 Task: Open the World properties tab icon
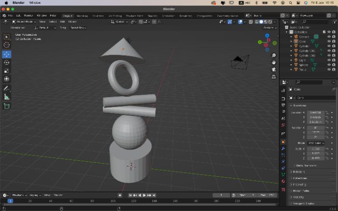tap(283, 125)
